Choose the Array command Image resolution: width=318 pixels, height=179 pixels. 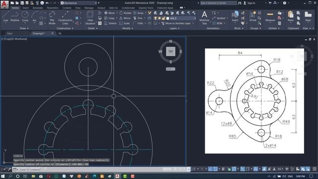coord(139,13)
